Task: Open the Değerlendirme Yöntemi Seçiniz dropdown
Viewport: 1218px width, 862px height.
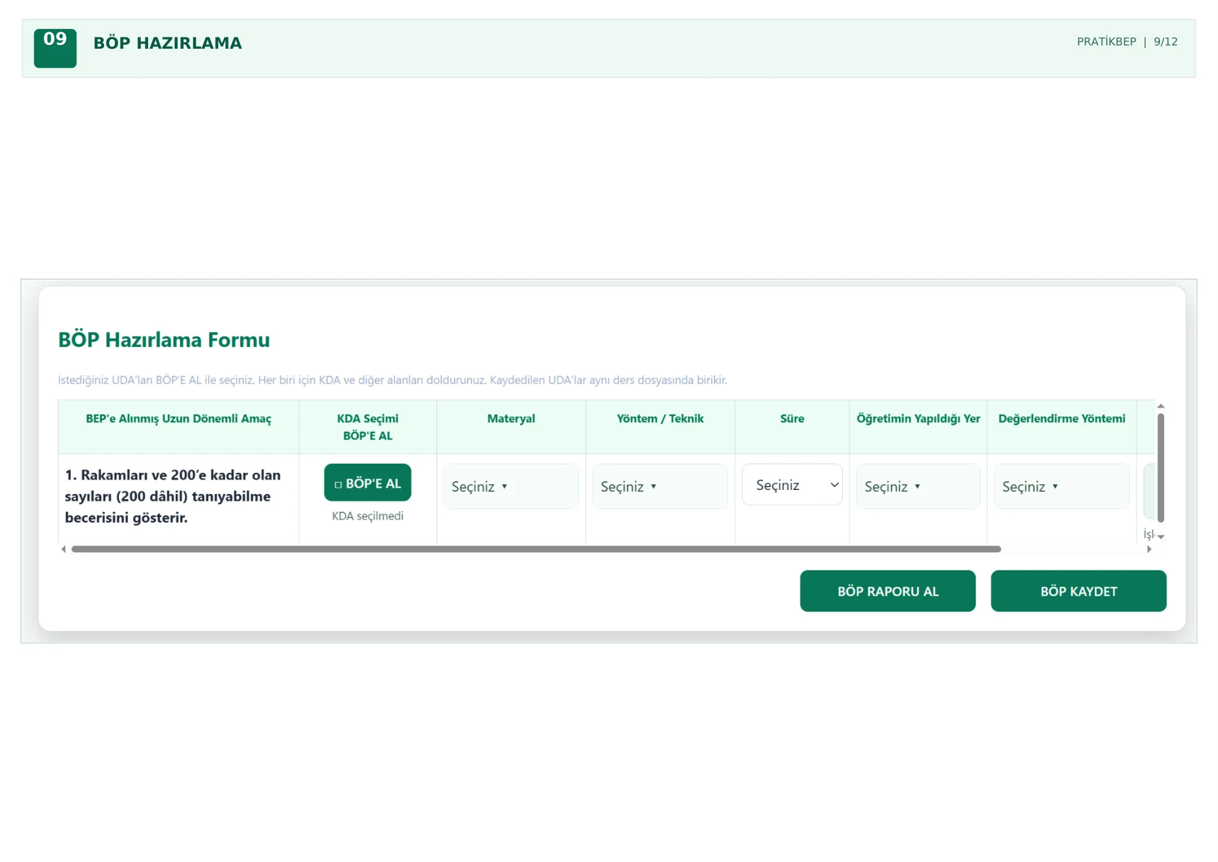Action: (x=1061, y=486)
